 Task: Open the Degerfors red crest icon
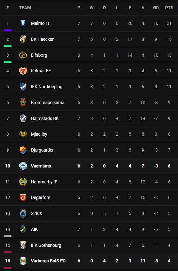point(23,197)
